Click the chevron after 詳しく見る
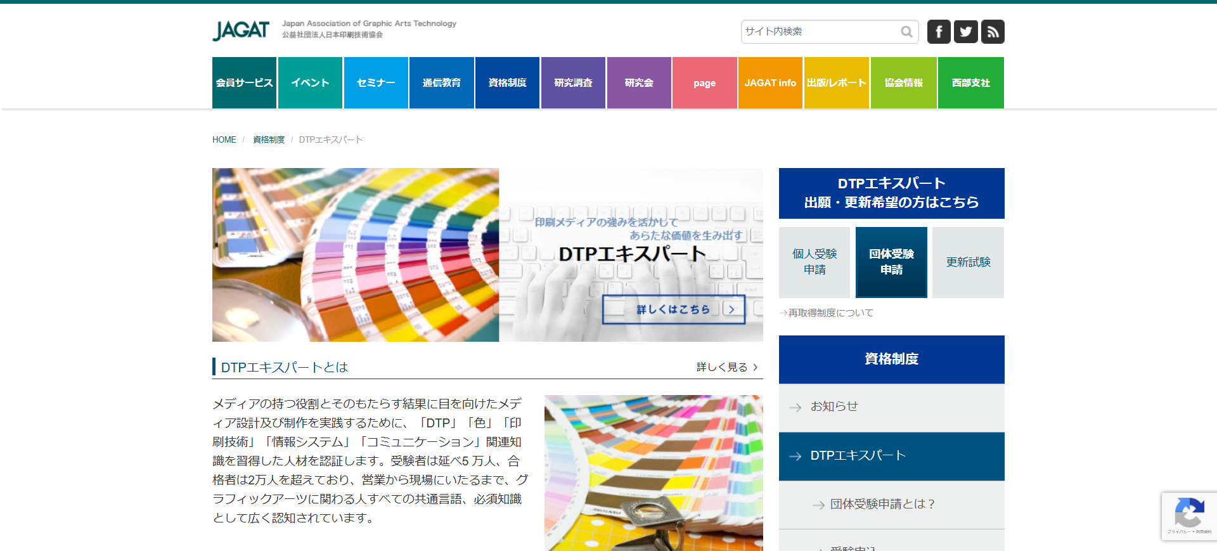 pos(755,367)
